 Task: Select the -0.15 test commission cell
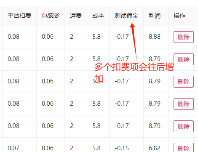point(122,148)
